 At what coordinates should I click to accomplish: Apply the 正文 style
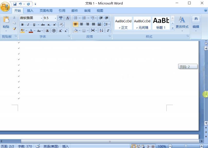pos(123,23)
